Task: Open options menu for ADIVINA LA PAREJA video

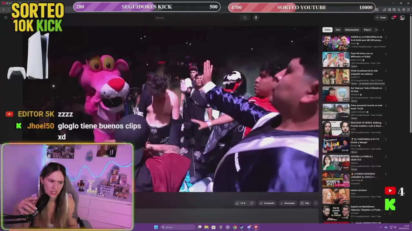Action: click(386, 157)
